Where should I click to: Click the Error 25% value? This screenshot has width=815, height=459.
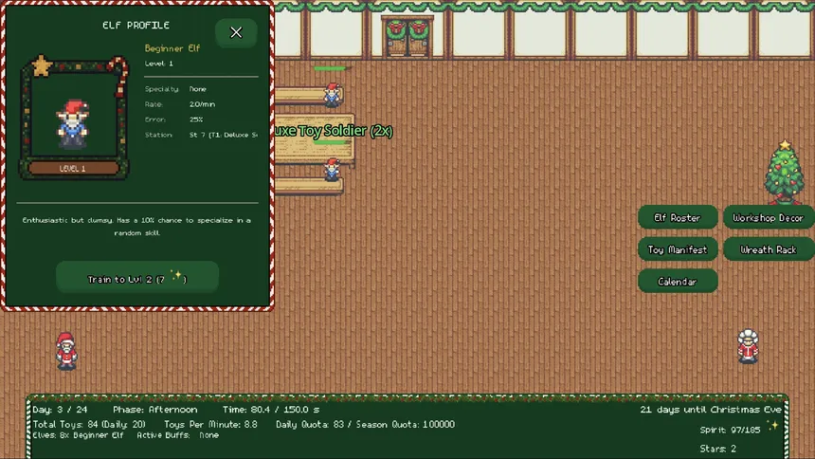(x=196, y=119)
